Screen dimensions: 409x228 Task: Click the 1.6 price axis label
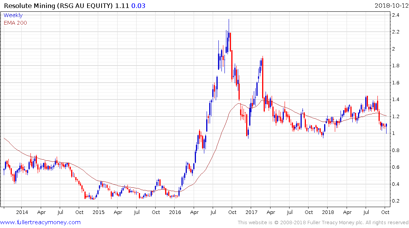[396, 82]
